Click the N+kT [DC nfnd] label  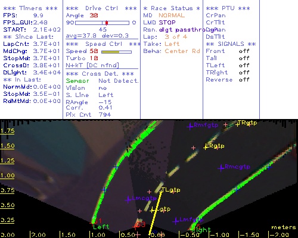point(92,65)
